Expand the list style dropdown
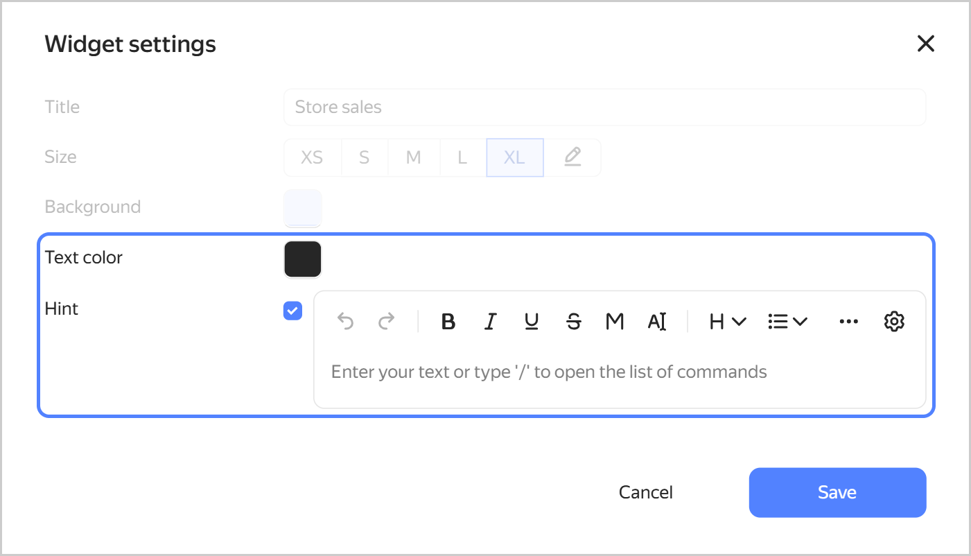This screenshot has width=971, height=556. (x=787, y=322)
